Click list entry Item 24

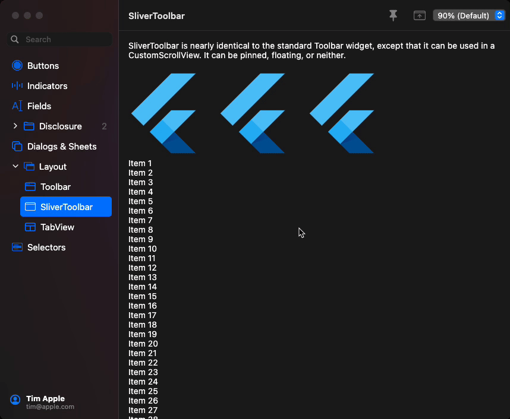point(143,382)
